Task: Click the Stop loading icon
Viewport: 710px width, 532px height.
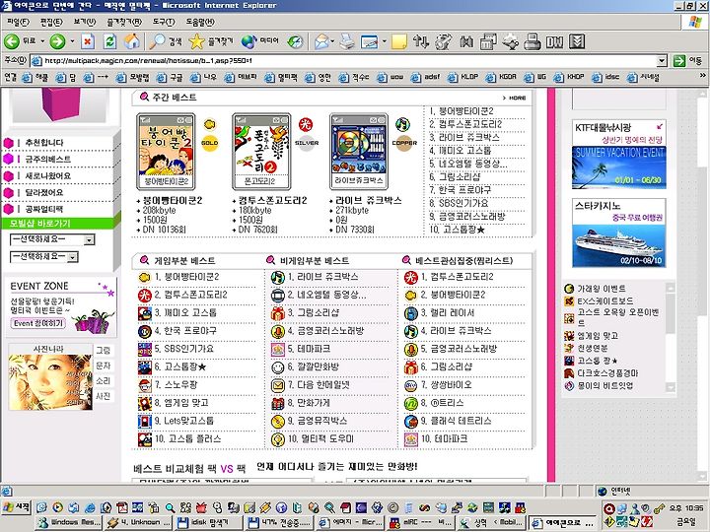Action: pyautogui.click(x=88, y=41)
